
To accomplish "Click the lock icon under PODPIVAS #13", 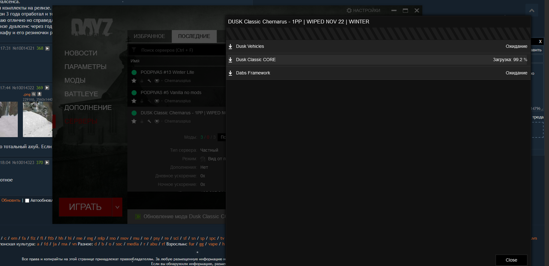I will [142, 81].
